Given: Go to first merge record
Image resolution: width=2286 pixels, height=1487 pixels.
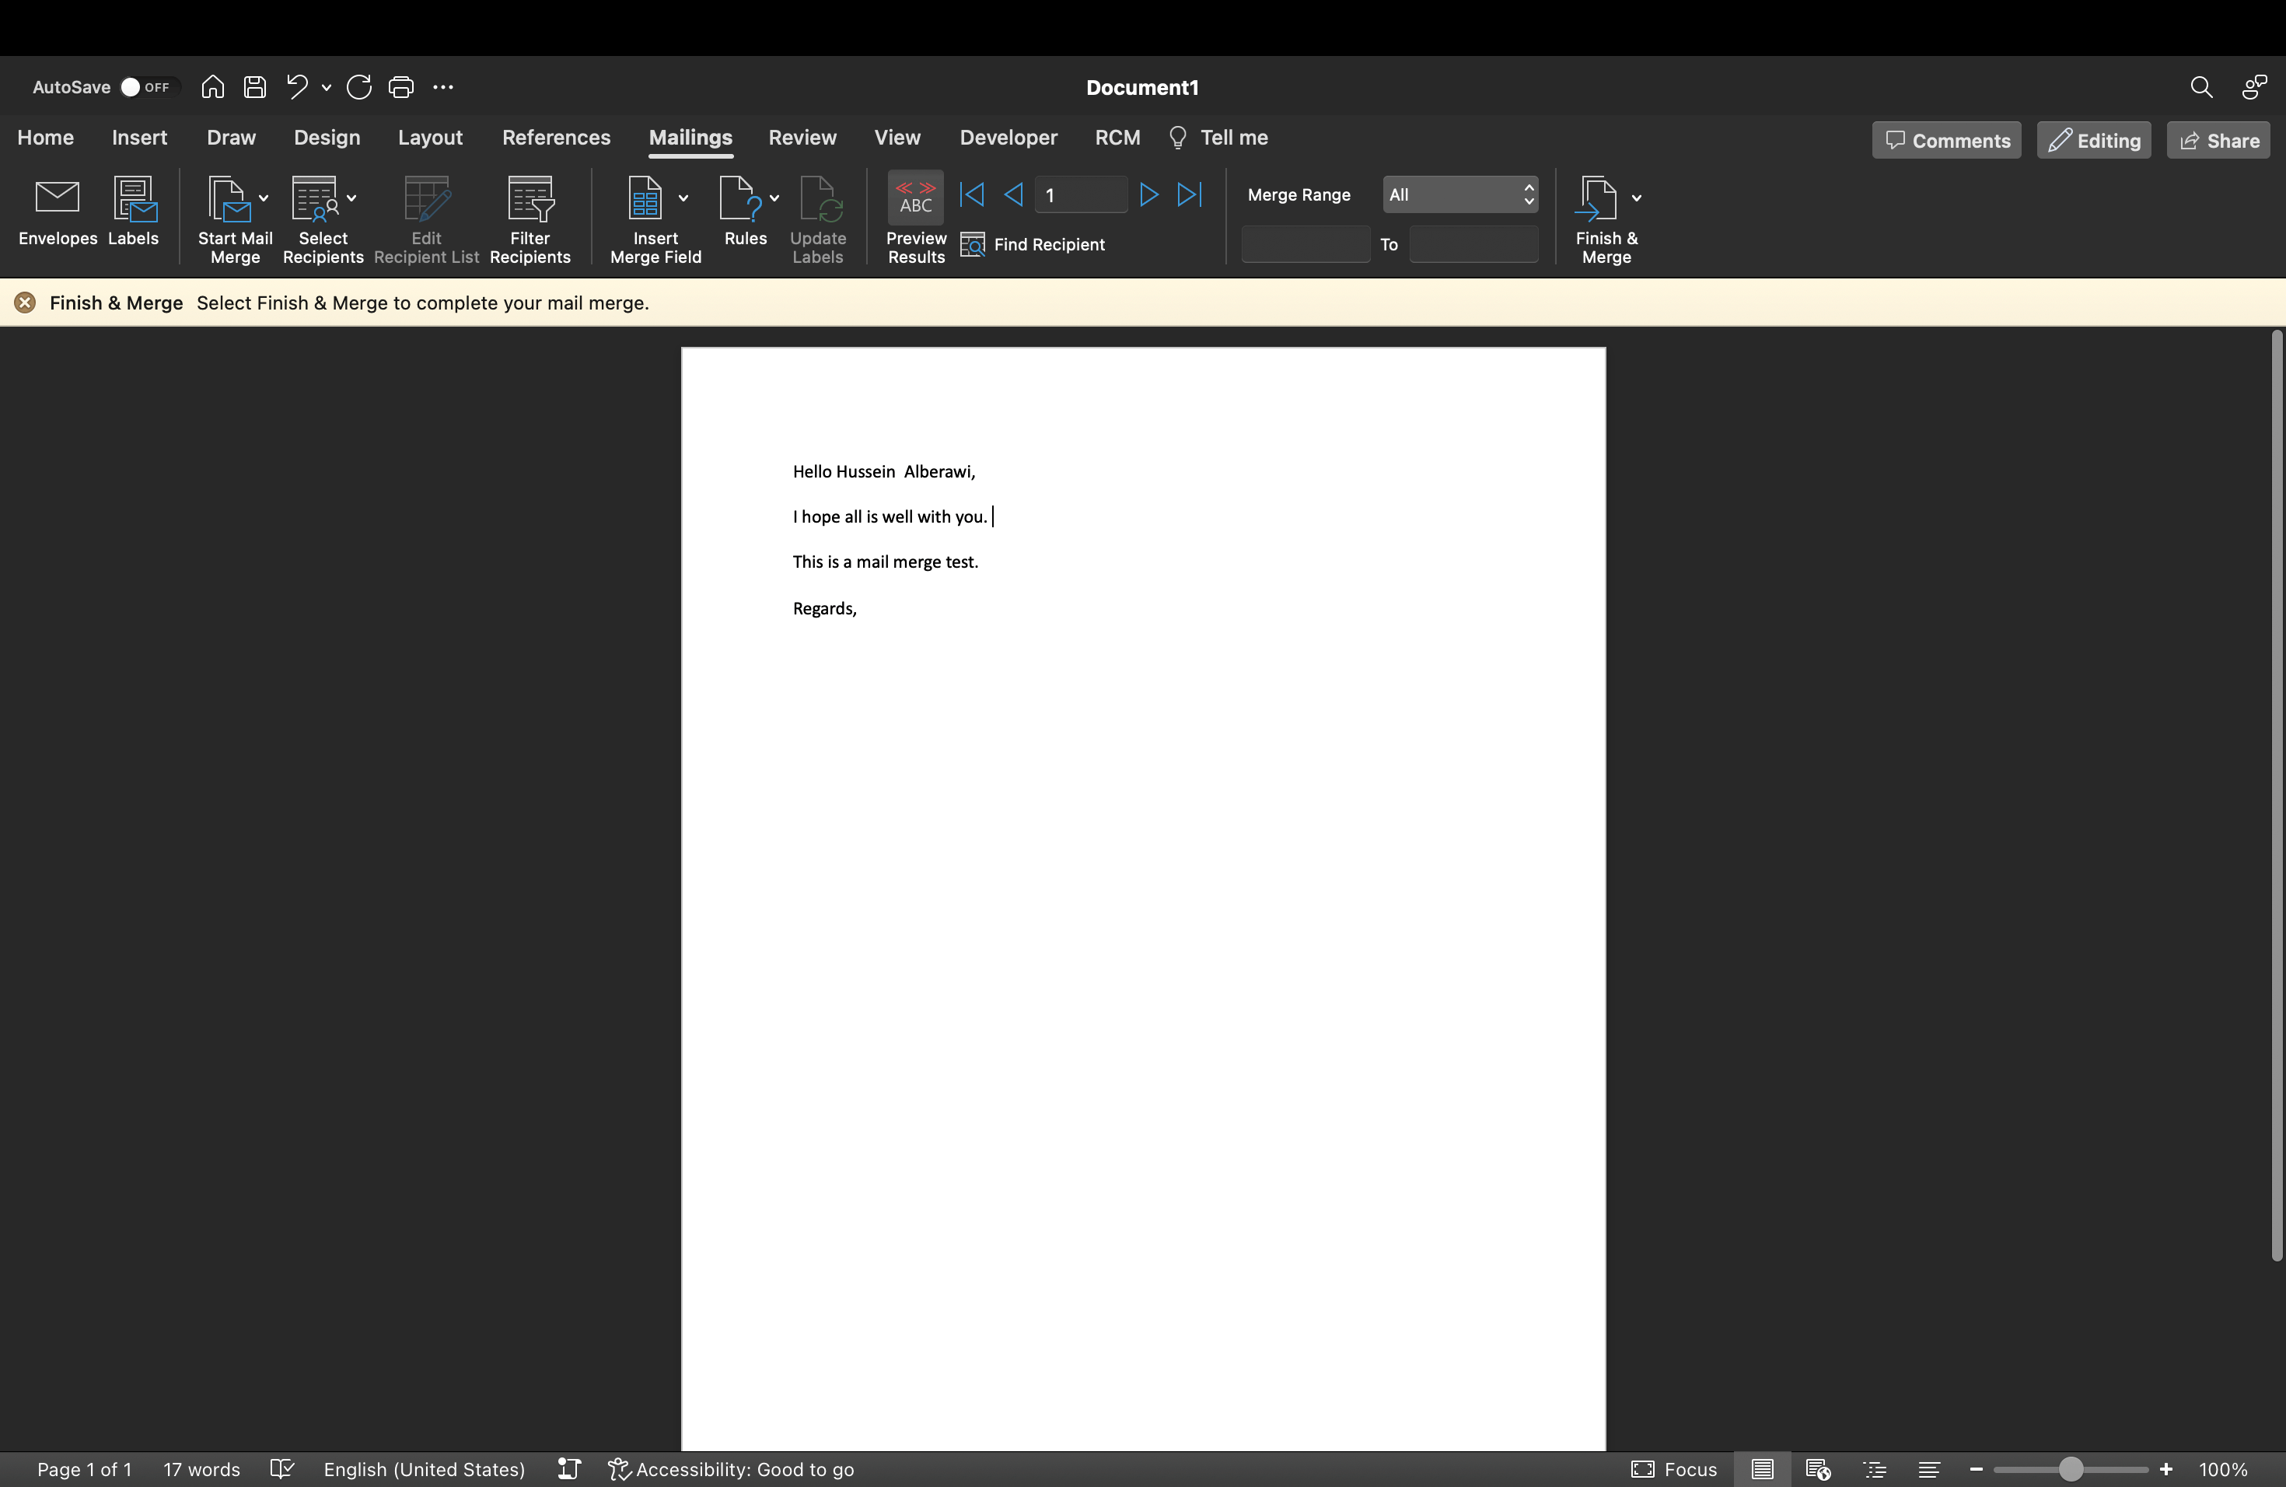Looking at the screenshot, I should 971,195.
